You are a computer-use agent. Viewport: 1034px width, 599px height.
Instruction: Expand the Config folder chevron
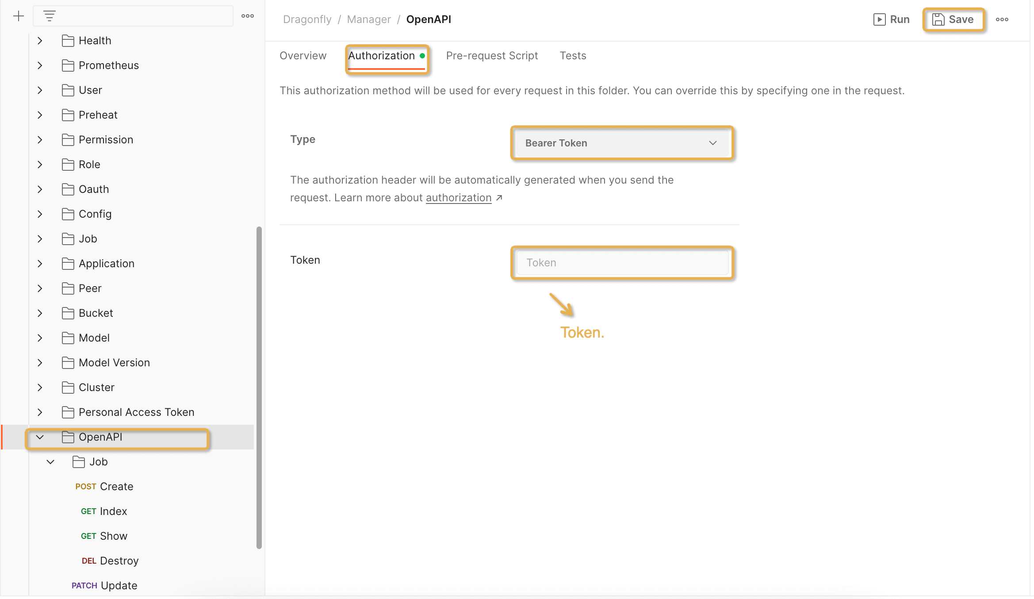[40, 214]
